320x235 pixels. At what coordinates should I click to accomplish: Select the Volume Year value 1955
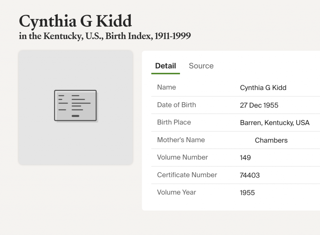pyautogui.click(x=247, y=193)
